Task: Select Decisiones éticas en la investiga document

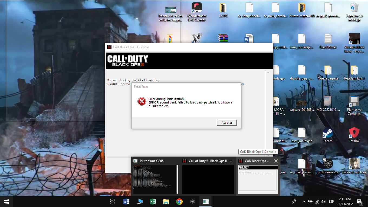Action: [170, 14]
